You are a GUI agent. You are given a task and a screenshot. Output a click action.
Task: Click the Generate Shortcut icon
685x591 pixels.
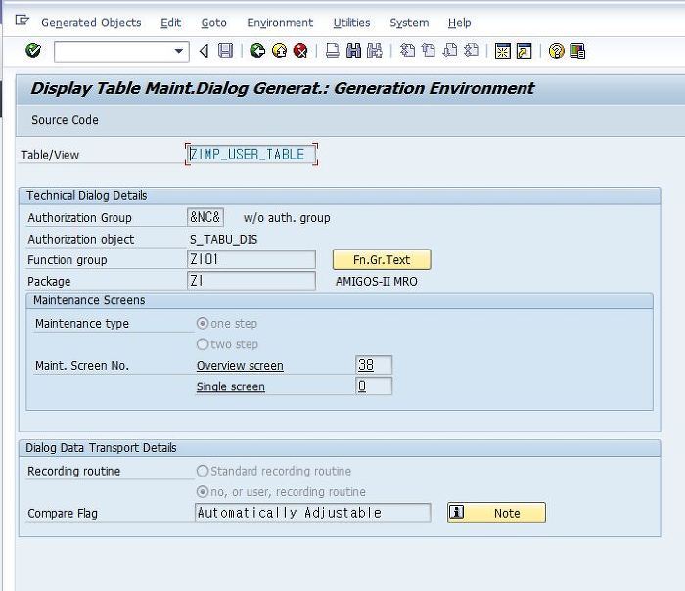(525, 51)
